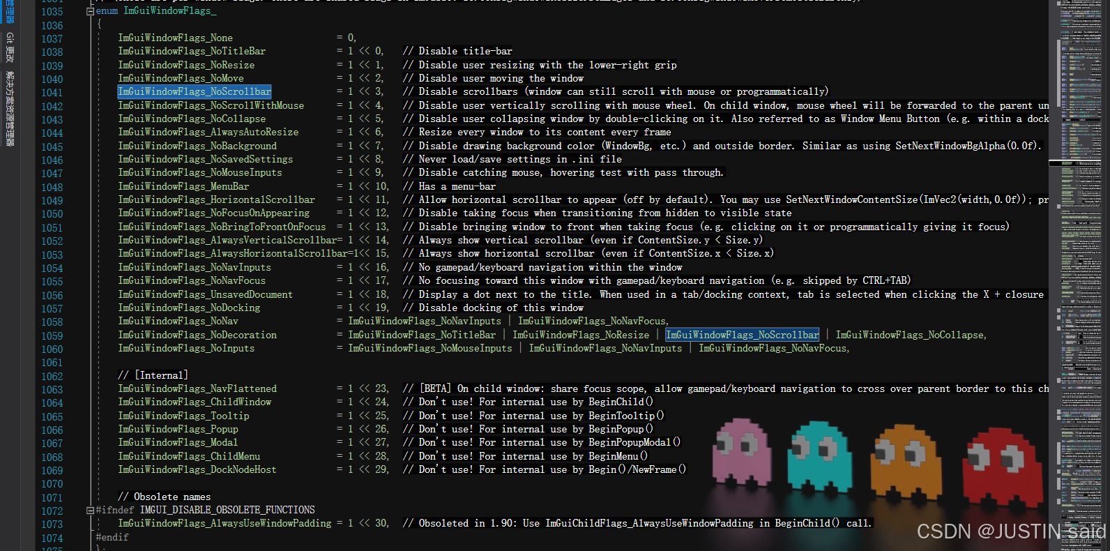Click line number 1063 in the gutter
Viewport: 1110px width, 551px height.
pos(52,390)
